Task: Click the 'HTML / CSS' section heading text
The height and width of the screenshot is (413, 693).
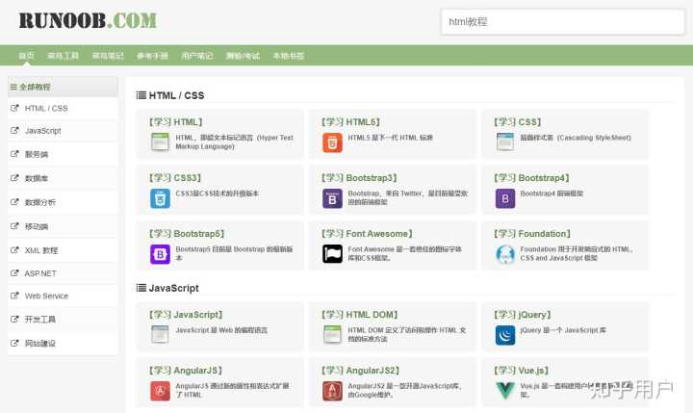Action: point(176,95)
